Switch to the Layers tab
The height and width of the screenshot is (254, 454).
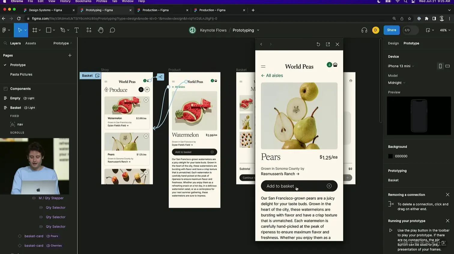pos(15,43)
